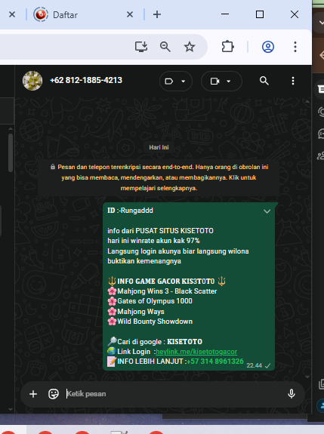Click the chat scrollbar up arrow
Screen dimensions: 324x434
pos(307,102)
